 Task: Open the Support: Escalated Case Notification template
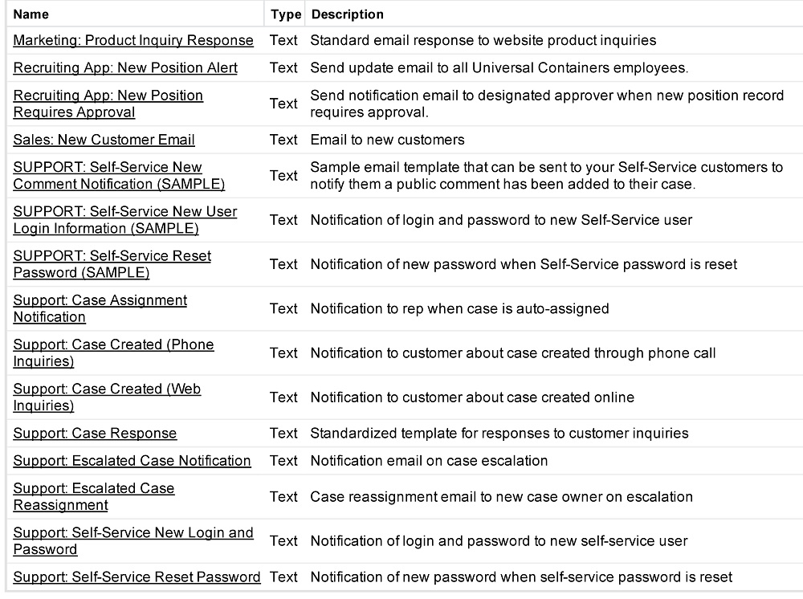132,461
